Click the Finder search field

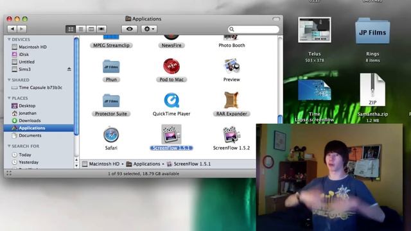pos(254,29)
